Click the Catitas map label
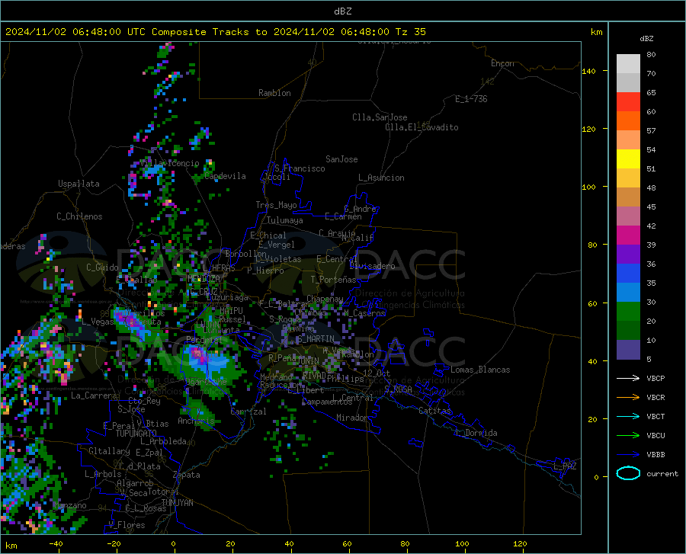686x554 pixels. click(434, 411)
